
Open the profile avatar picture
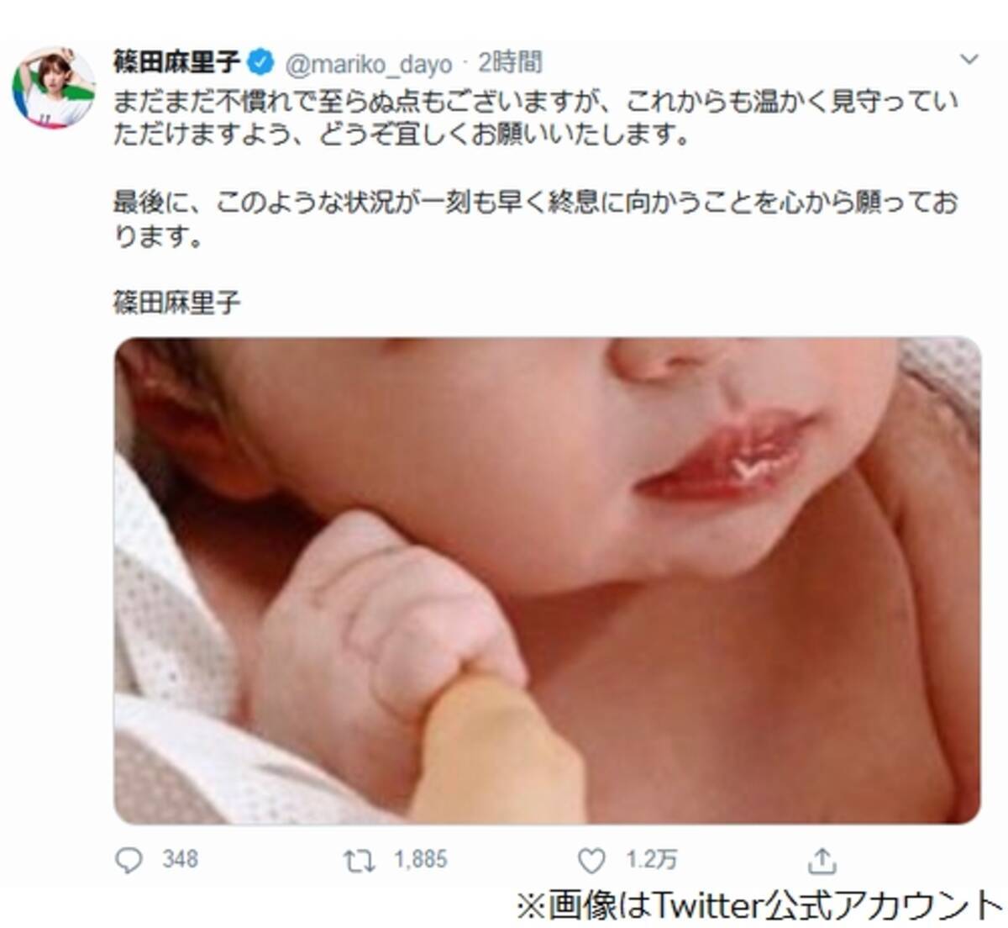coord(54,88)
